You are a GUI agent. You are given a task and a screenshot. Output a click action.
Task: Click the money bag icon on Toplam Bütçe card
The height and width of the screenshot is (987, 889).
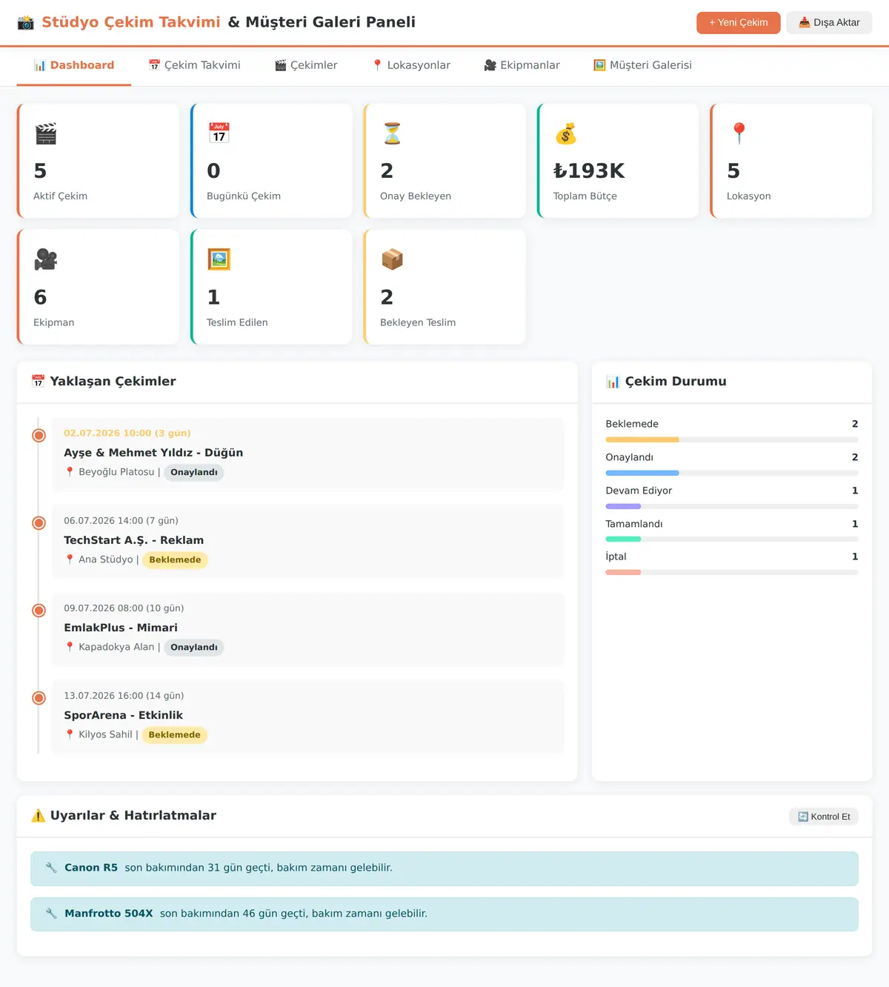[x=566, y=133]
